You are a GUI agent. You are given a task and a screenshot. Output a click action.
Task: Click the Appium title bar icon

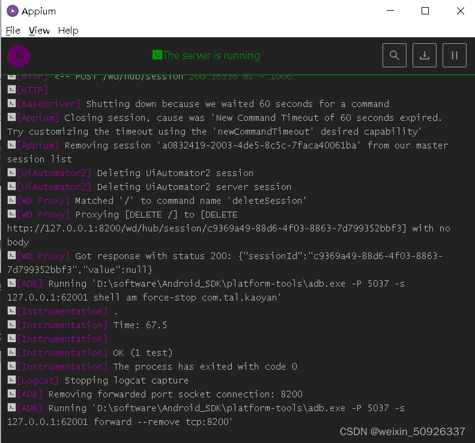pos(13,11)
